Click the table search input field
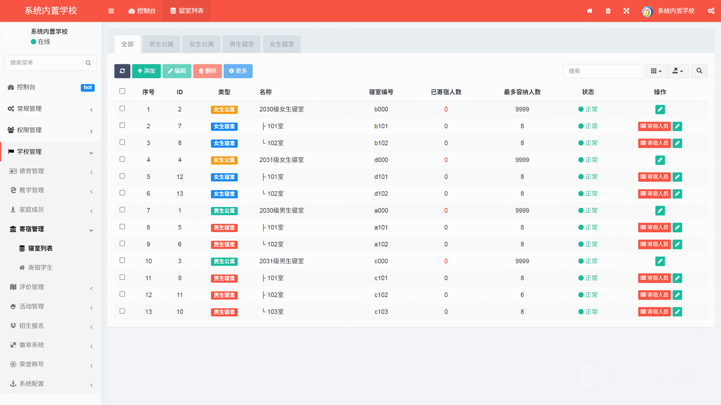This screenshot has width=721, height=405. pos(602,71)
